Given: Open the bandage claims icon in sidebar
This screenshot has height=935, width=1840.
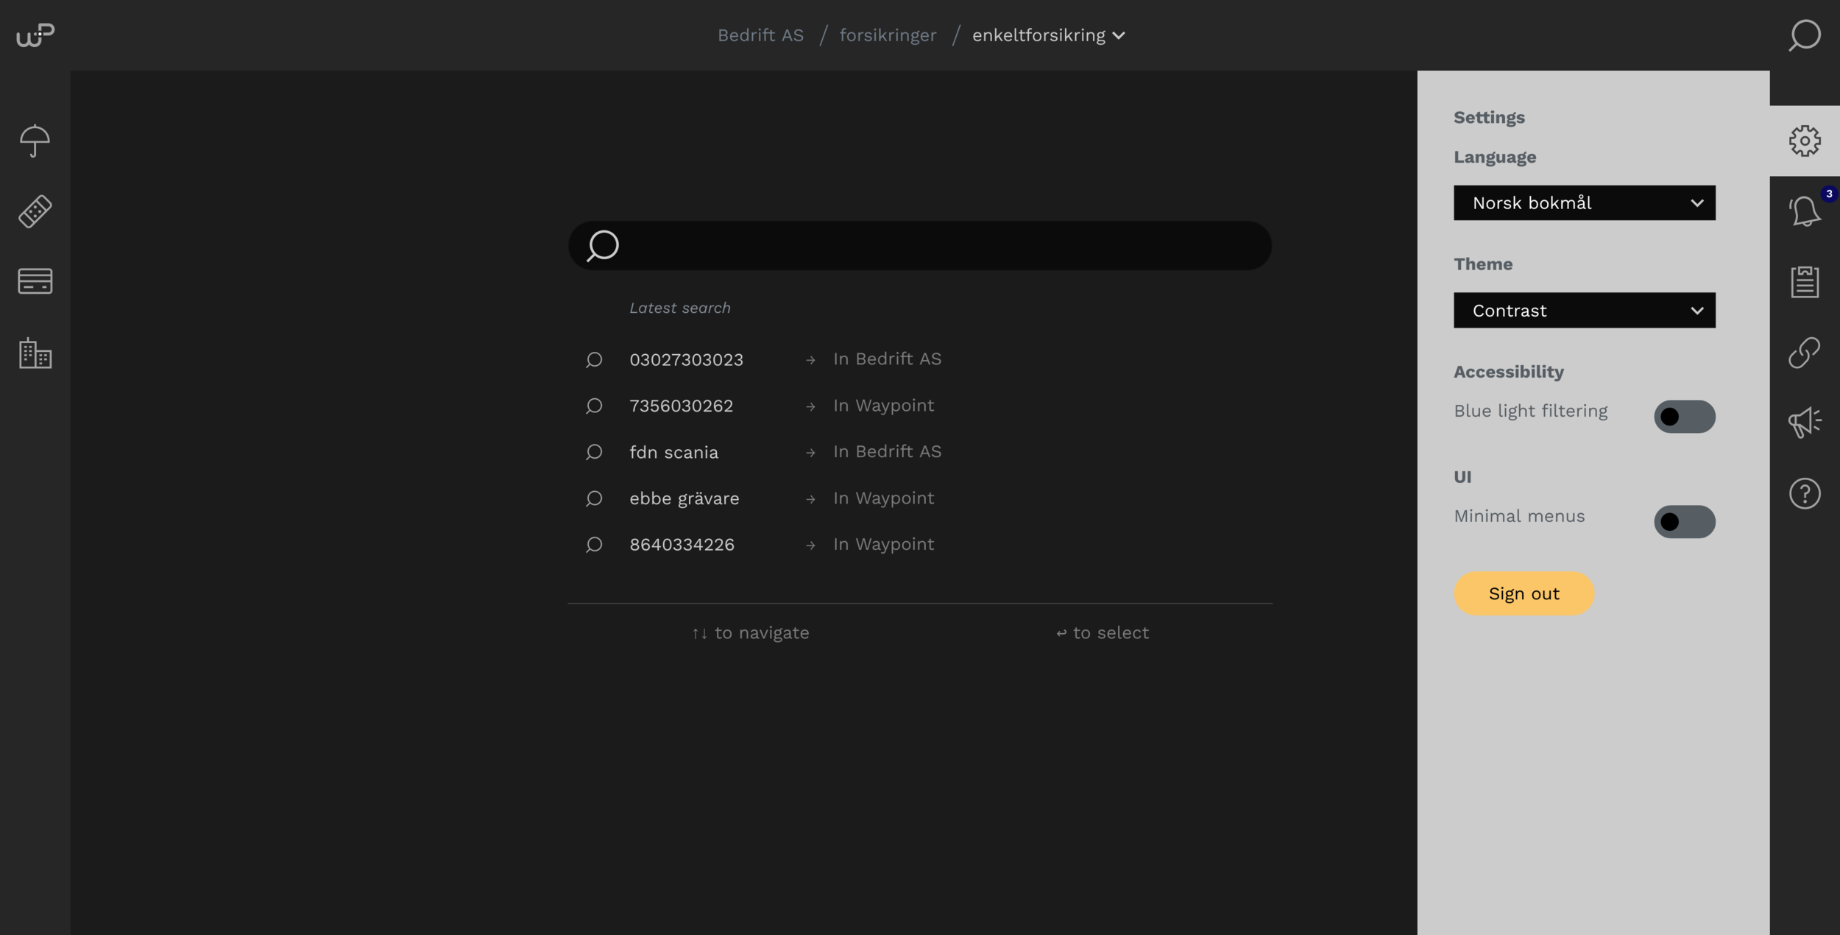Looking at the screenshot, I should coord(35,211).
